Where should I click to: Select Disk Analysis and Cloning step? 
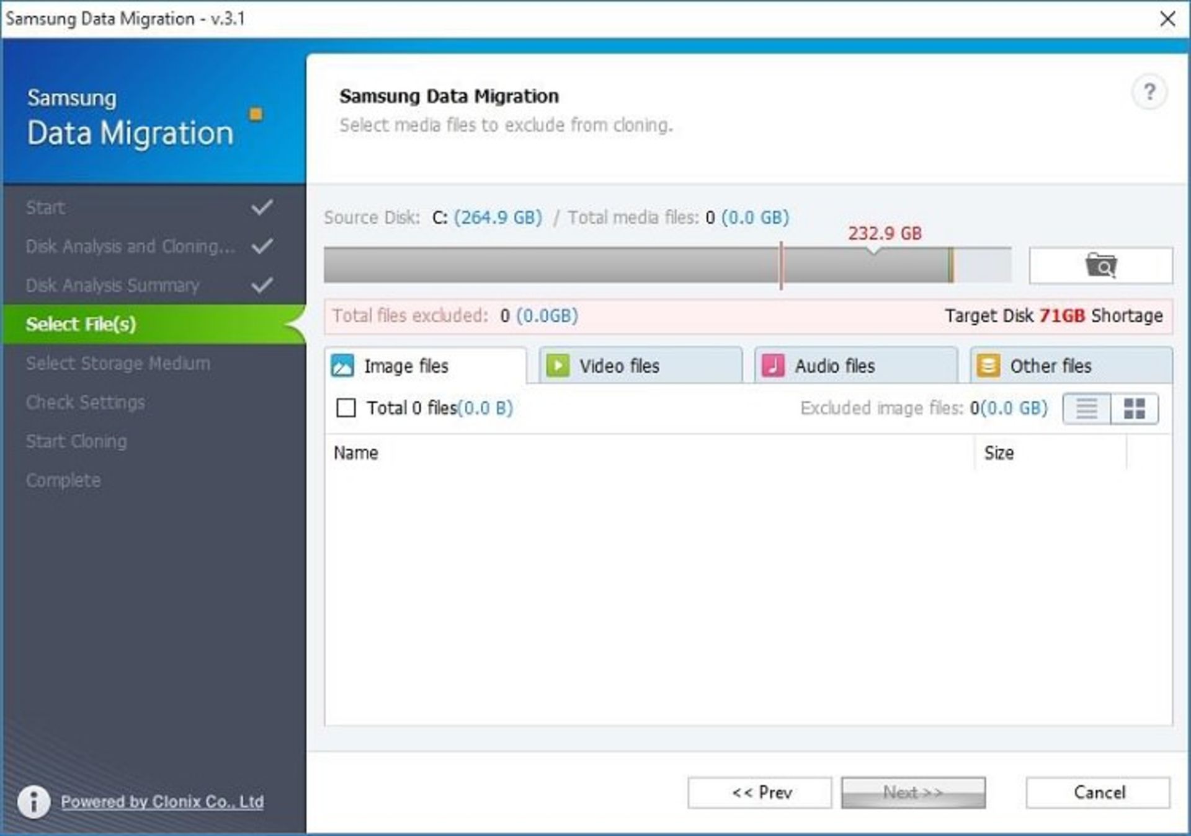154,246
